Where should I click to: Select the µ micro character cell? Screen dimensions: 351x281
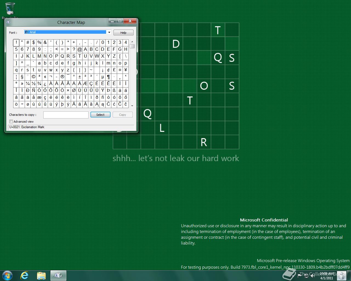[103, 77]
